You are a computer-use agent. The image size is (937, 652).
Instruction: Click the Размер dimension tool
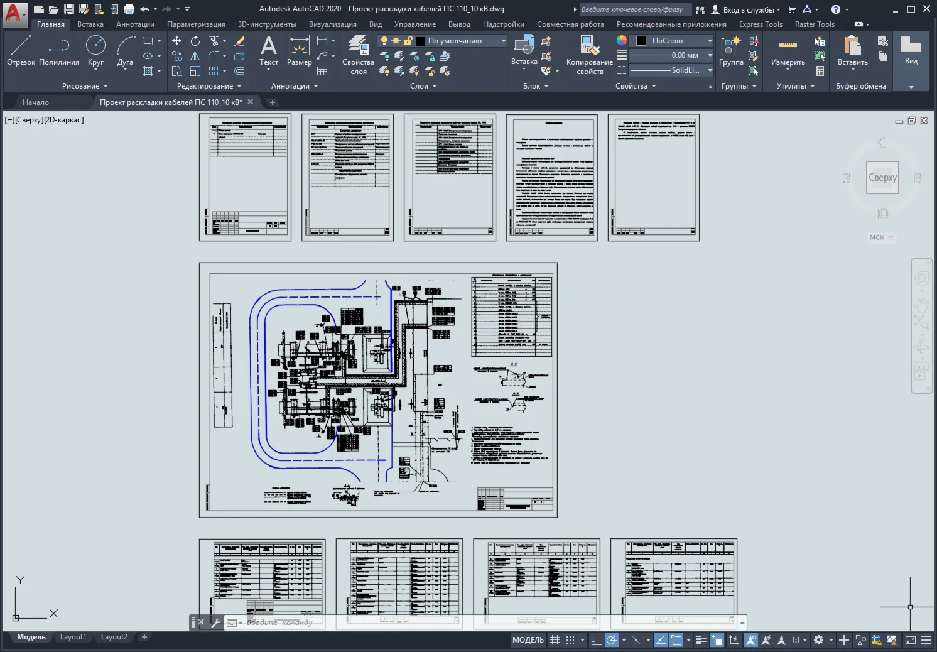pyautogui.click(x=299, y=50)
